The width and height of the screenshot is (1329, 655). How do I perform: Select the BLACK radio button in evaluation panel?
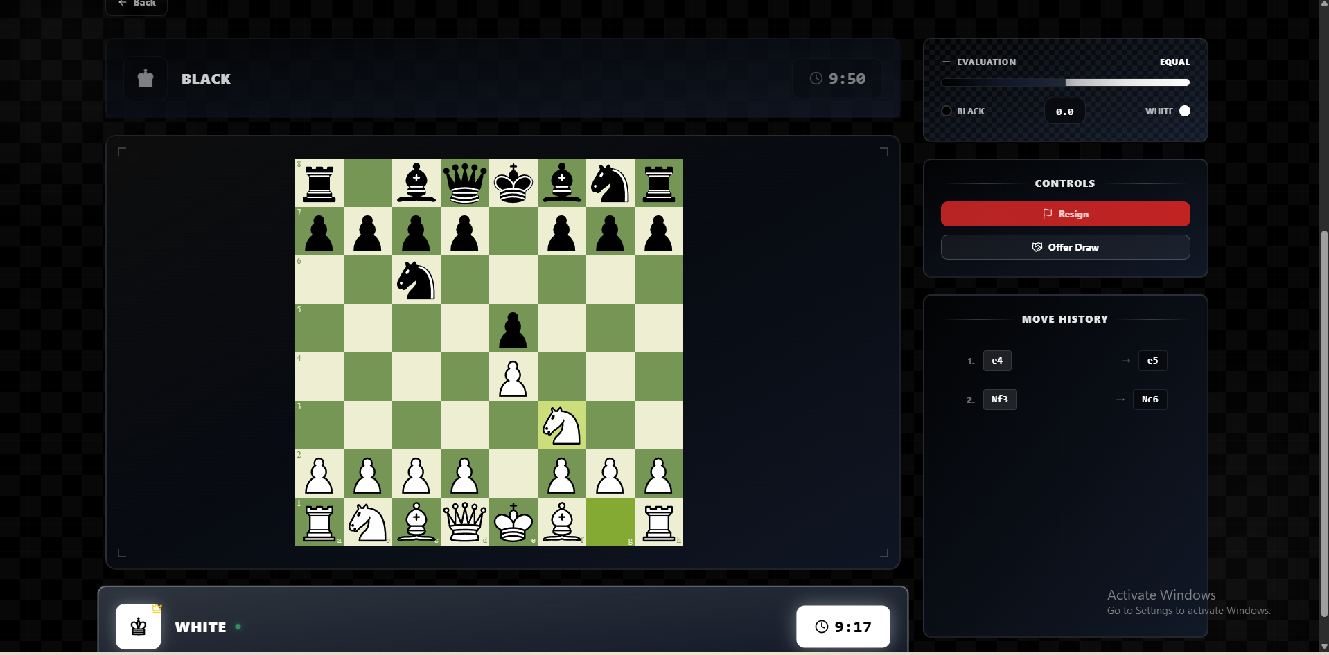(x=945, y=111)
